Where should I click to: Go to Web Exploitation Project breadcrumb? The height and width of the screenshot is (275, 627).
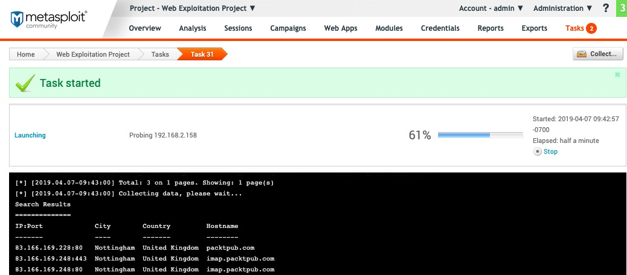[93, 54]
